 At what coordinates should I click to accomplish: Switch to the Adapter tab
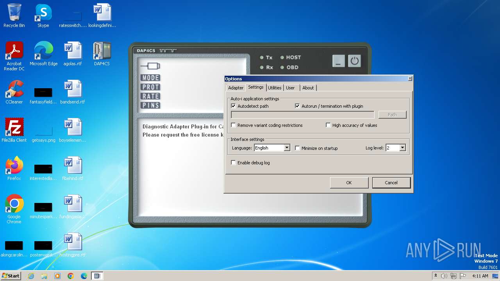236,88
